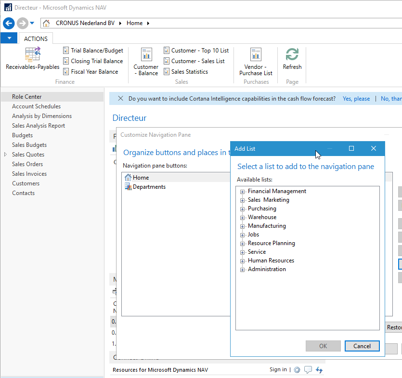Run the Closing Trial Balance report
This screenshot has height=378, width=402.
pos(93,61)
